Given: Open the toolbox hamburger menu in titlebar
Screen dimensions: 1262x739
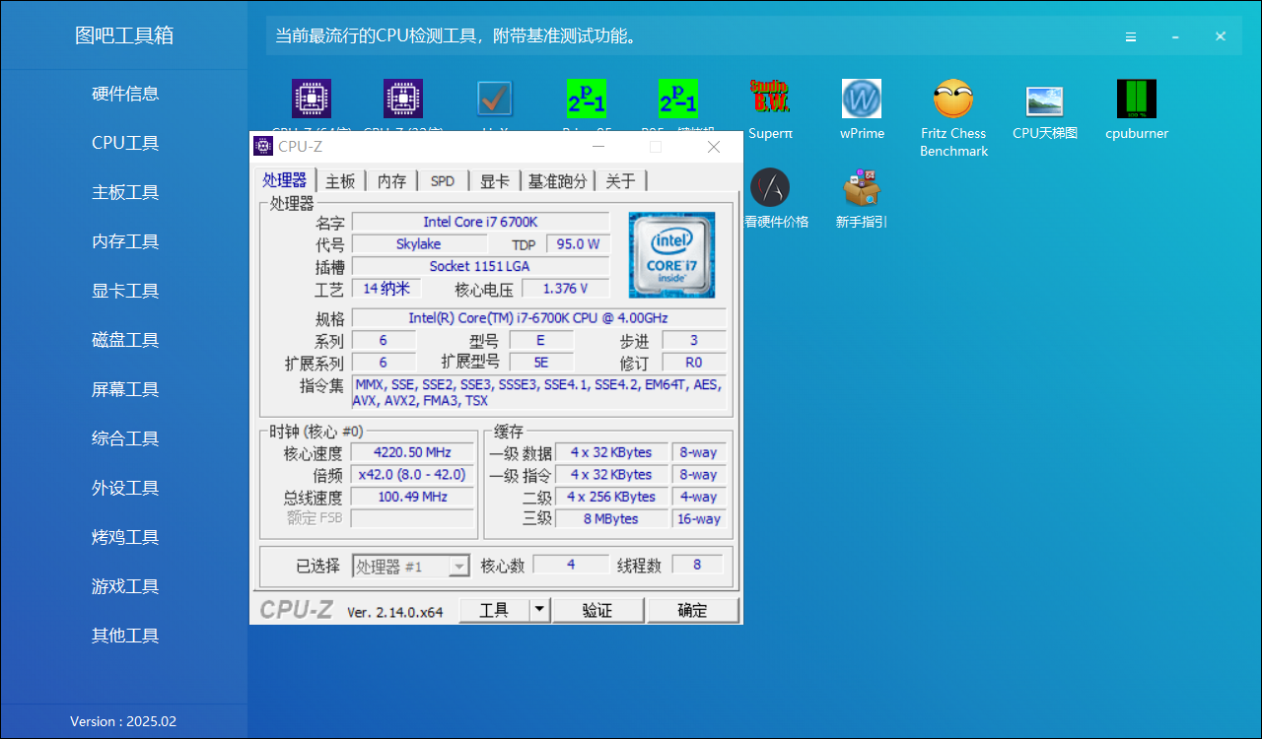Looking at the screenshot, I should pyautogui.click(x=1130, y=36).
